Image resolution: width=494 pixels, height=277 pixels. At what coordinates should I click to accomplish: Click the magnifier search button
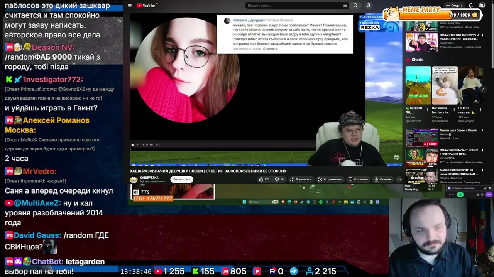click(355, 5)
